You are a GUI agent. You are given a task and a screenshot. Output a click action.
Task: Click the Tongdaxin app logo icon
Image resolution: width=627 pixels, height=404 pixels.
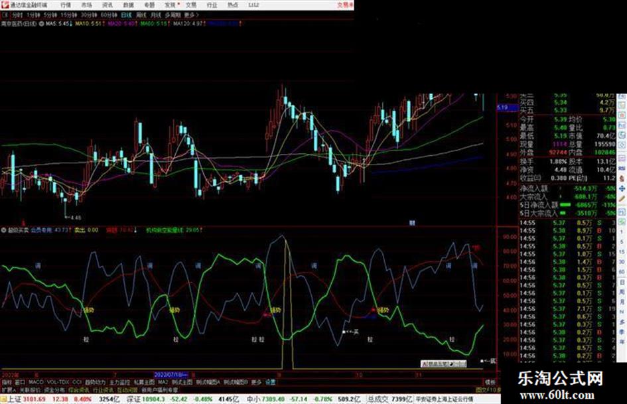coord(5,5)
